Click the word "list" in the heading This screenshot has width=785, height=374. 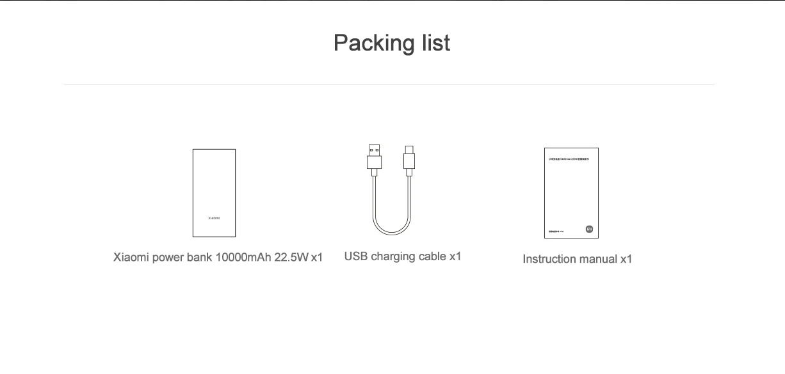435,43
